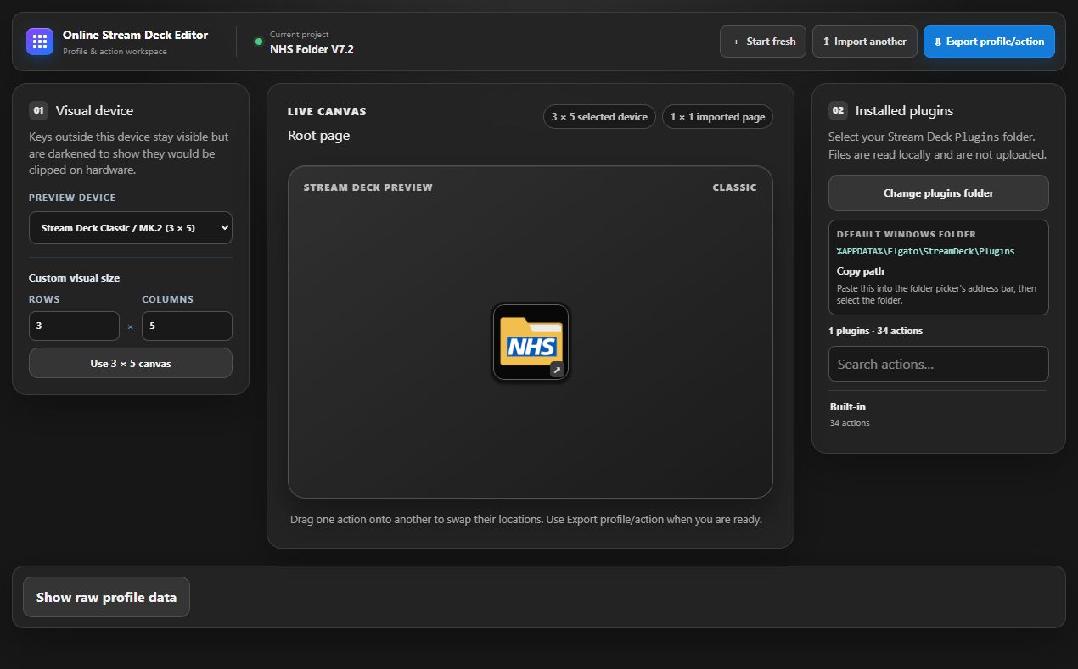1078x669 pixels.
Task: Click the Search actions field
Action: click(x=938, y=364)
